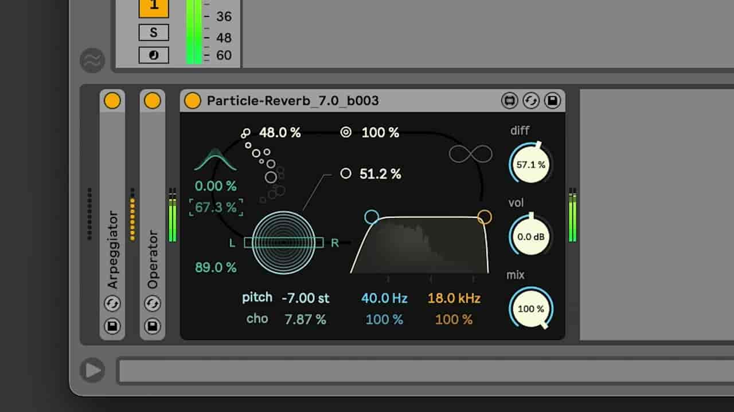Click the yellow track activator button 1
This screenshot has width=734, height=412.
click(154, 8)
